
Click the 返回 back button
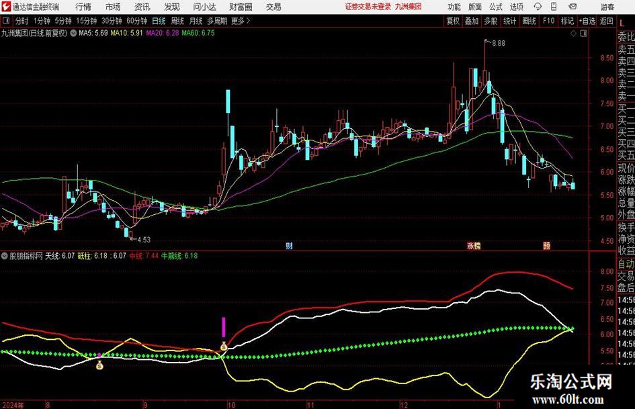click(x=606, y=21)
